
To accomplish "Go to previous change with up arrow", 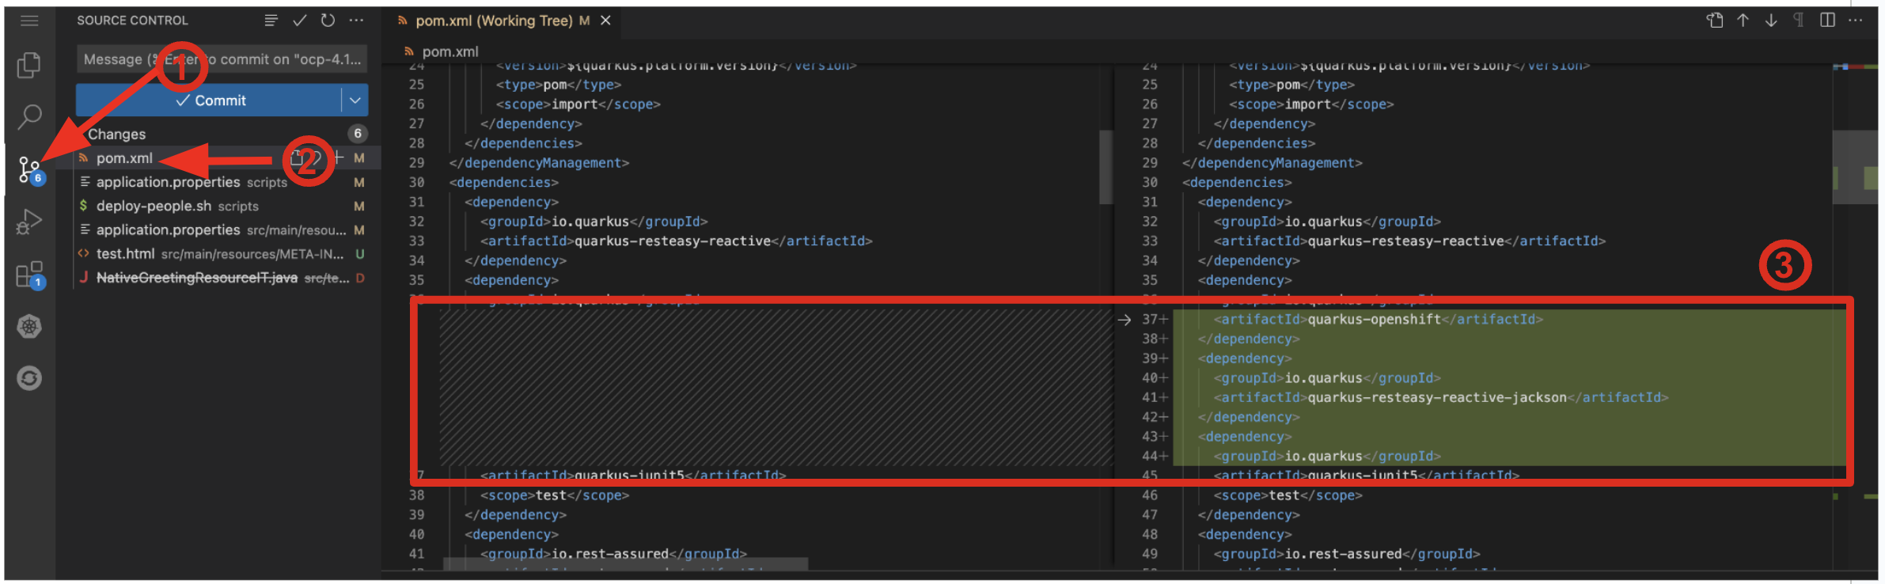I will point(1743,21).
